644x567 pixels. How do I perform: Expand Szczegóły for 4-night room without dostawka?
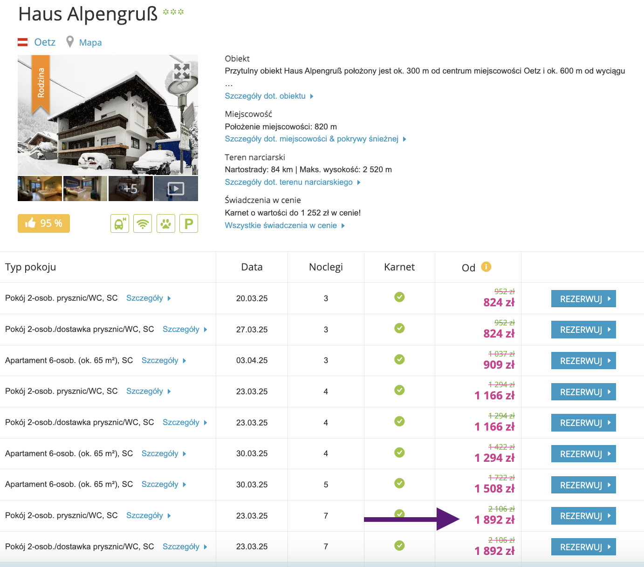(x=149, y=391)
